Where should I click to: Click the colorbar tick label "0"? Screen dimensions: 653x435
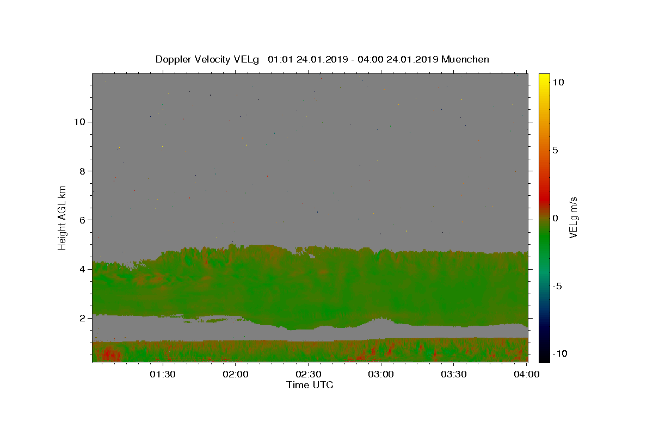click(555, 218)
